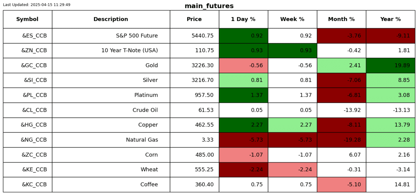Image resolution: width=418 pixels, height=195 pixels.
Task: Select the Description column header
Action: click(111, 19)
